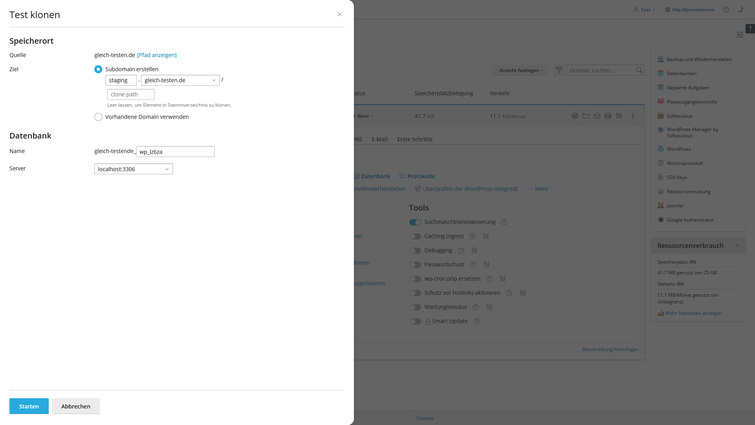The width and height of the screenshot is (755, 425).
Task: Click the Speicherplatz usage progress indicator
Action: (x=677, y=262)
